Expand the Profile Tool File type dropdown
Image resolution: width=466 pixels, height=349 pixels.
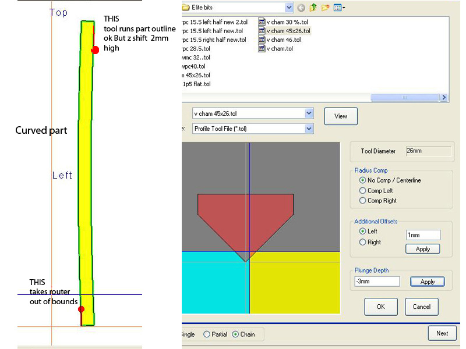309,129
